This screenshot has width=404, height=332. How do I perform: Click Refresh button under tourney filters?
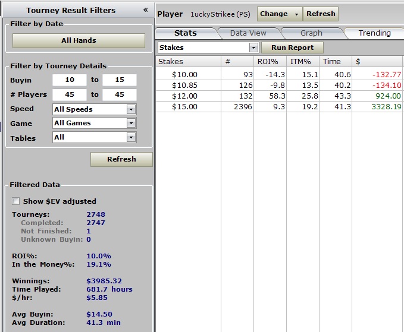pyautogui.click(x=121, y=159)
